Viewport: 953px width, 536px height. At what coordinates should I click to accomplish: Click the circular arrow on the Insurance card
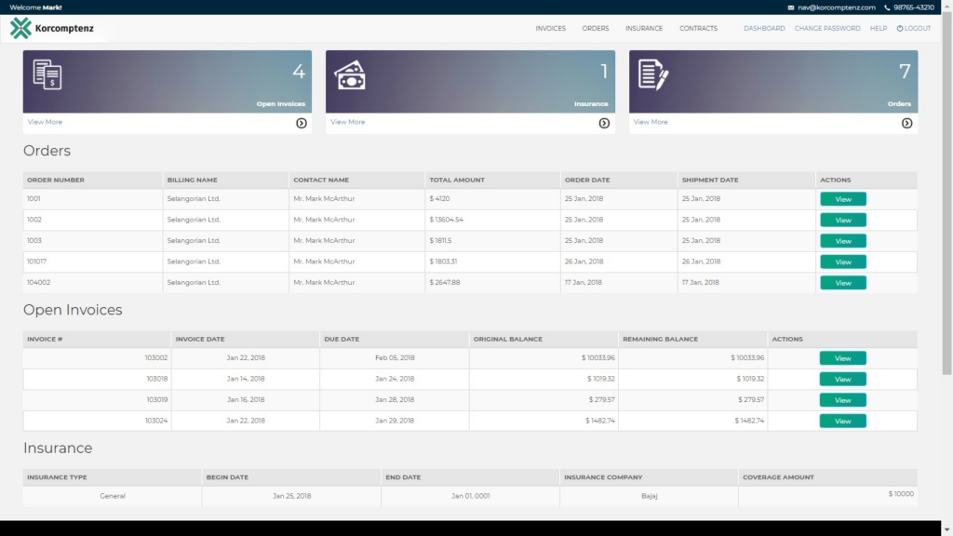(604, 122)
